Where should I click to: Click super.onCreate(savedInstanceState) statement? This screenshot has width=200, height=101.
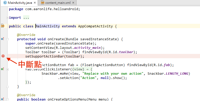(61, 44)
